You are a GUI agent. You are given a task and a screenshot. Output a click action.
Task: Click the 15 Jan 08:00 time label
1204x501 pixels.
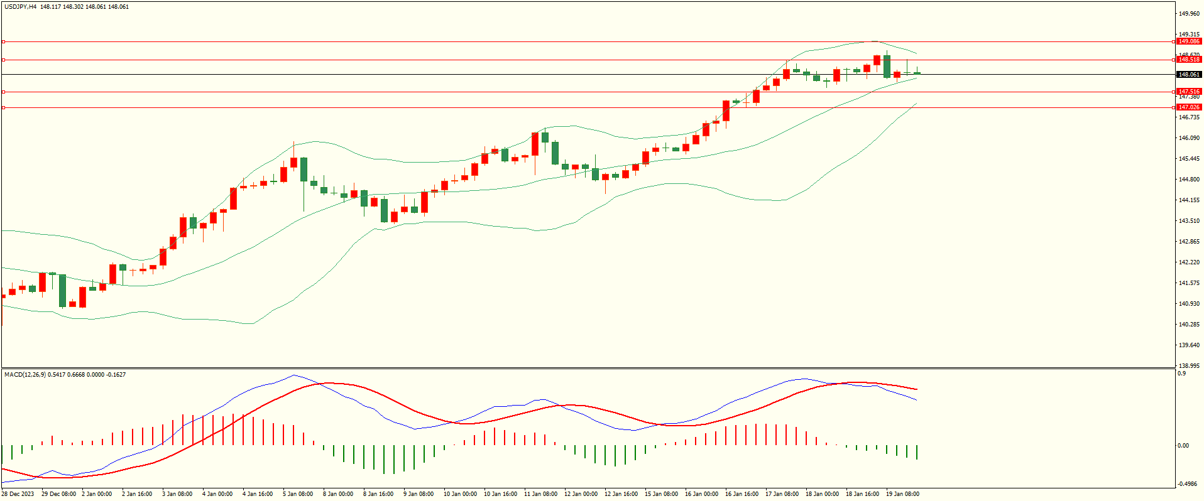tap(661, 494)
